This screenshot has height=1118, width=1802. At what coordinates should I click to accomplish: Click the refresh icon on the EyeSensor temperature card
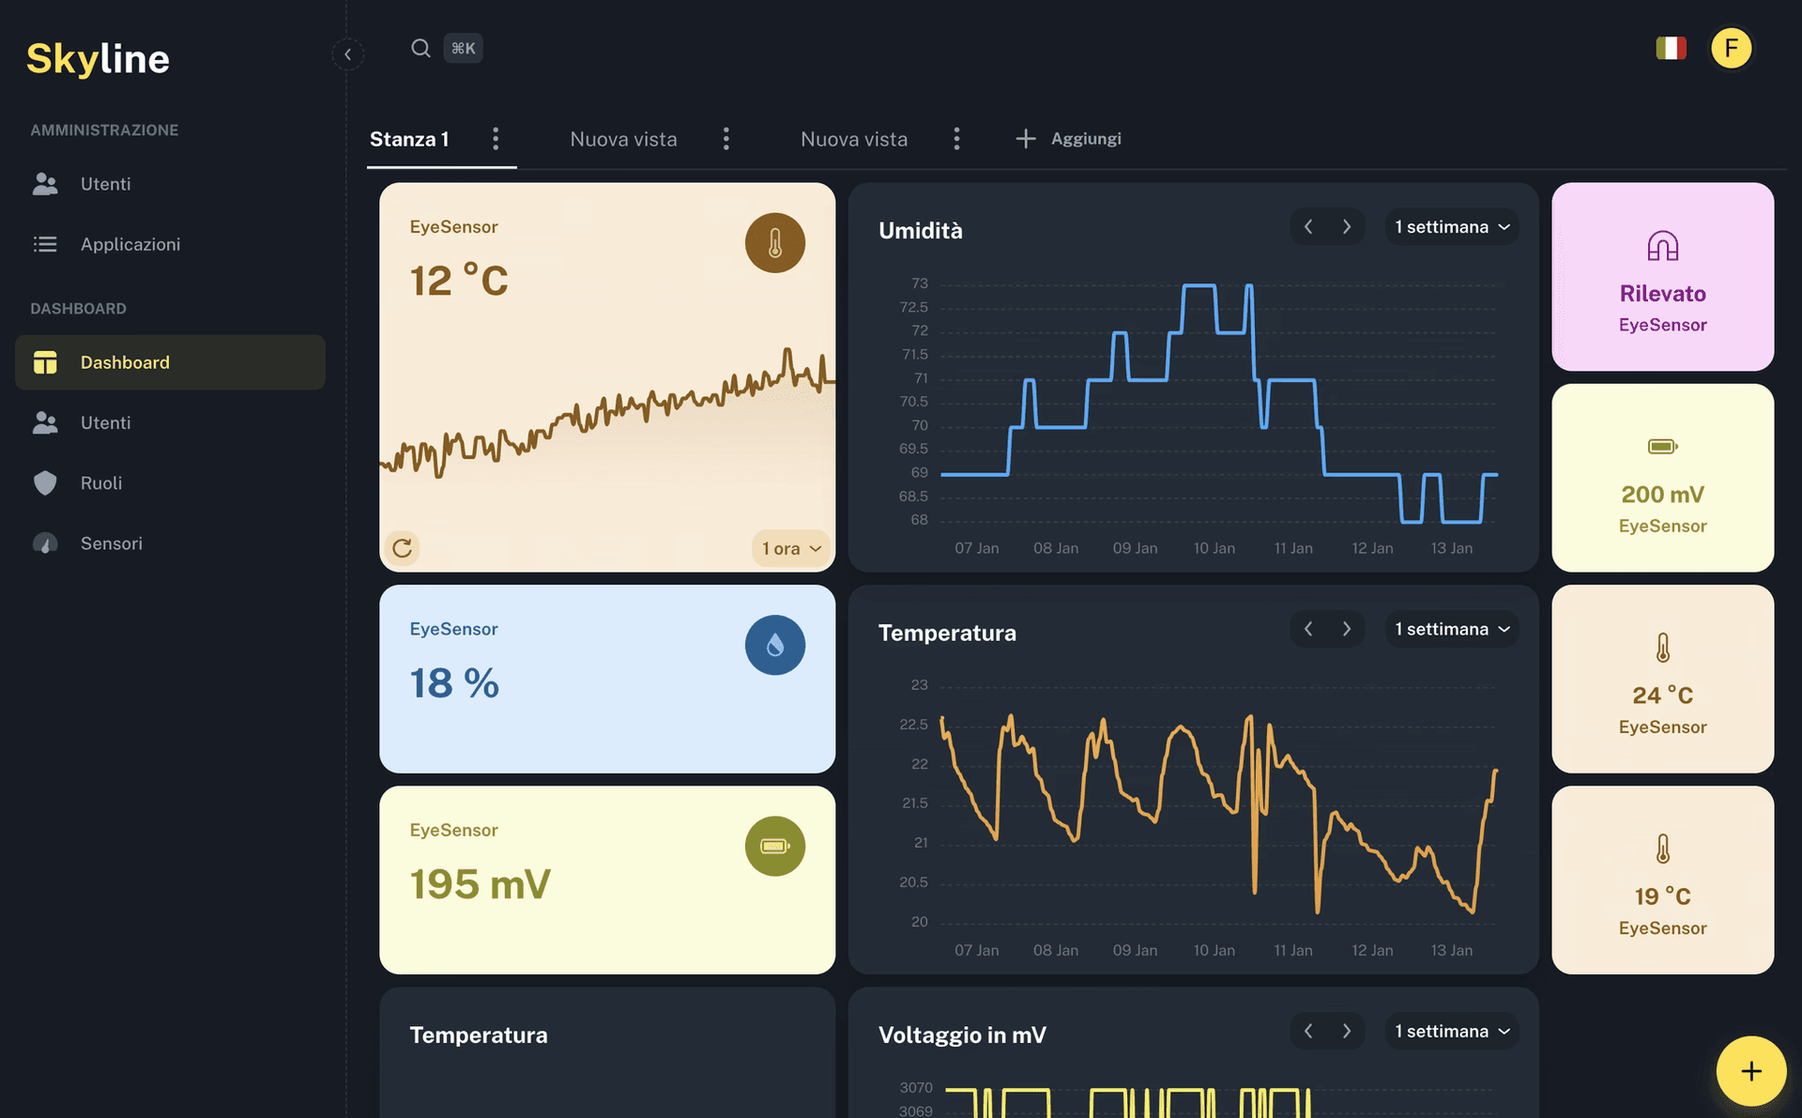[x=402, y=548]
